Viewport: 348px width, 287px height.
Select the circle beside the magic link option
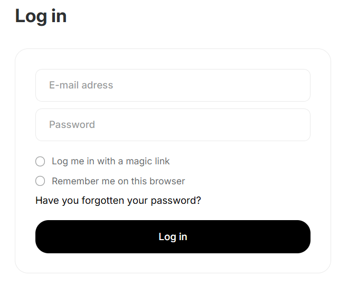(x=40, y=161)
